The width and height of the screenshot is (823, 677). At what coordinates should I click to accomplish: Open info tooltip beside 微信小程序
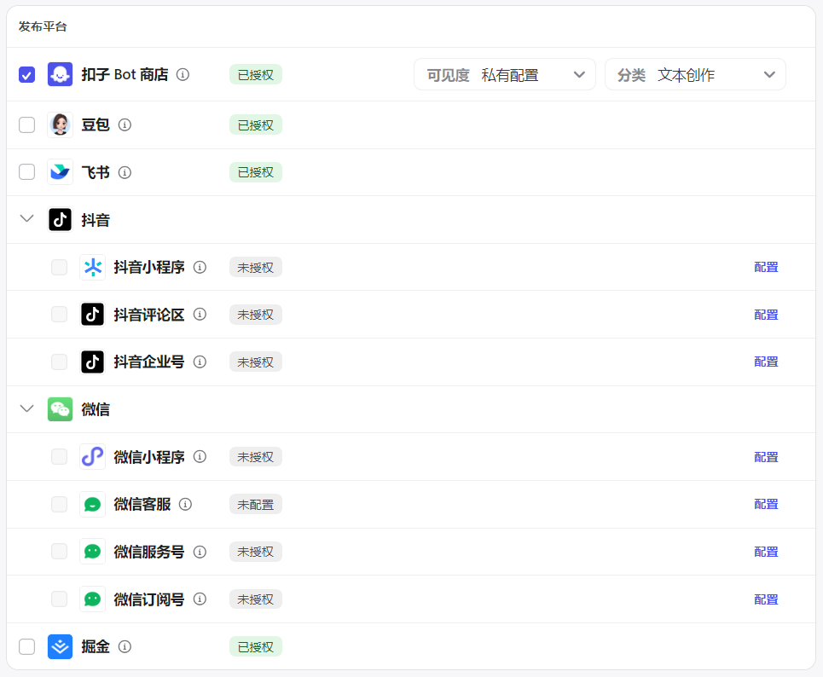pyautogui.click(x=200, y=456)
